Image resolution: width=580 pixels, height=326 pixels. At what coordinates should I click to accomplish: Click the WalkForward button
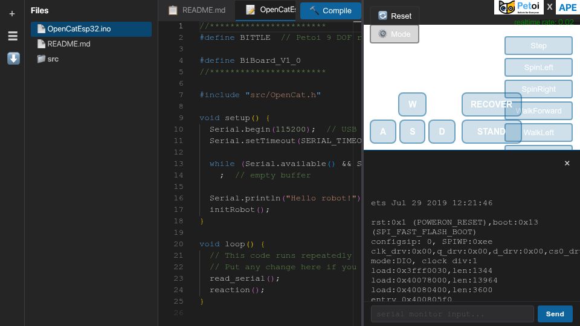pyautogui.click(x=538, y=111)
